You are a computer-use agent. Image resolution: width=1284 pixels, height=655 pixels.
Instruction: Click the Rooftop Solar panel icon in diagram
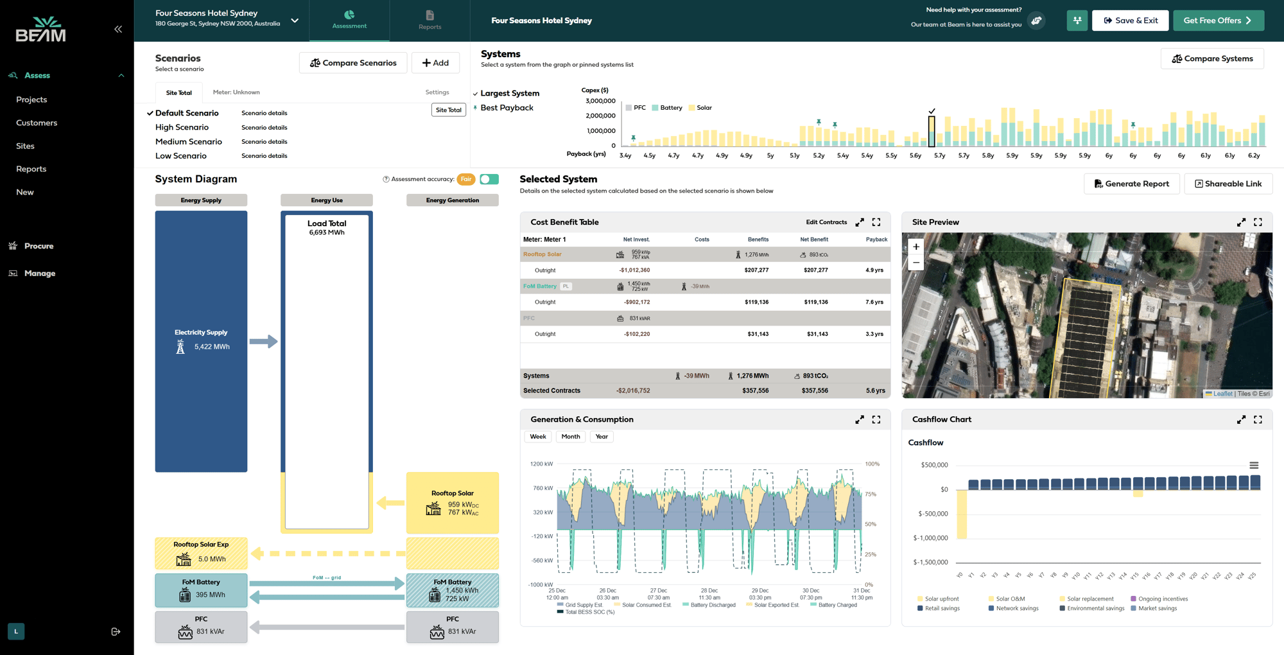[433, 509]
